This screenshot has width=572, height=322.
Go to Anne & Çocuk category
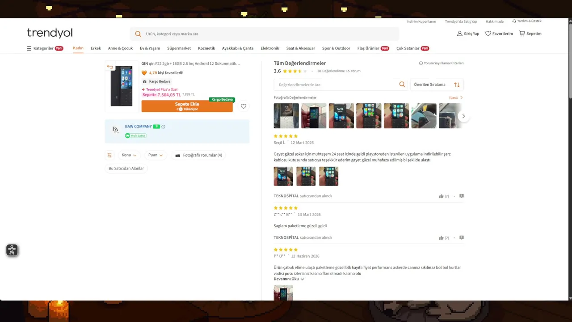tap(120, 48)
